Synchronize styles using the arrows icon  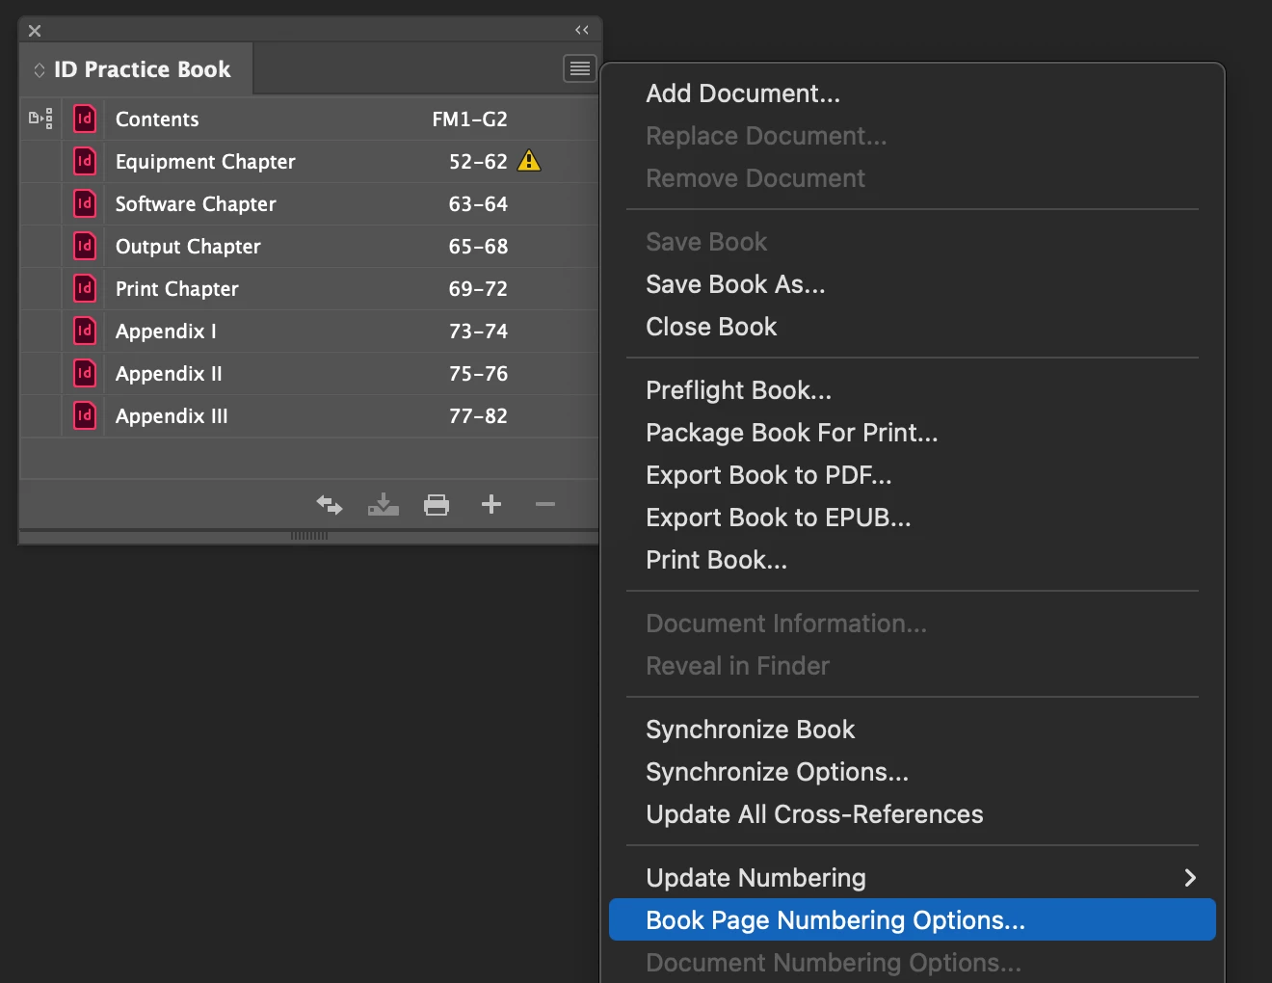[330, 504]
